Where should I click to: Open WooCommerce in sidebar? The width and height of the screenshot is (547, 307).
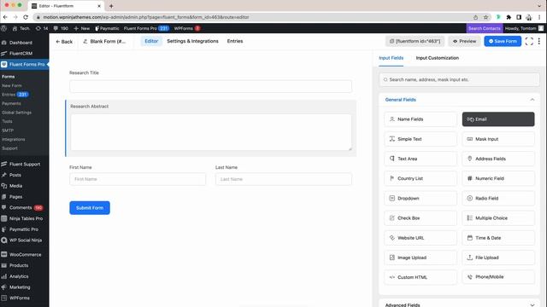click(25, 254)
